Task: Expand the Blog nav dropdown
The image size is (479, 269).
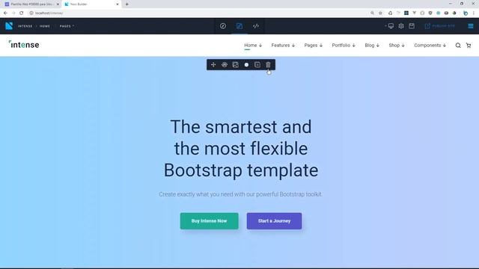Action: (372, 45)
